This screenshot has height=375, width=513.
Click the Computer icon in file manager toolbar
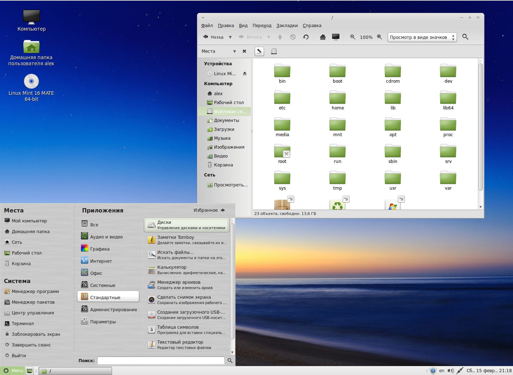336,37
